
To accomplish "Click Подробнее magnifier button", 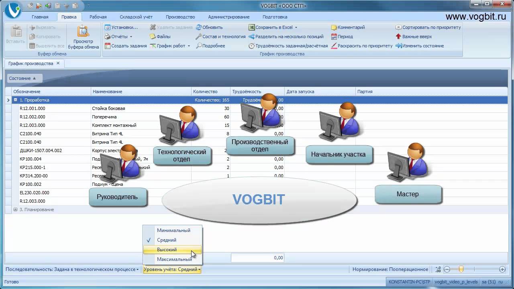I will point(210,46).
